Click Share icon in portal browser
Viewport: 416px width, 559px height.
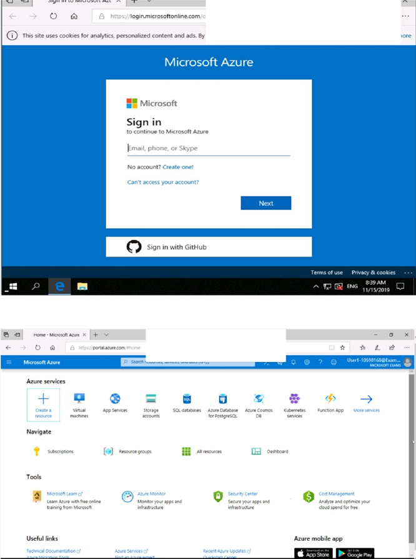[x=392, y=348]
